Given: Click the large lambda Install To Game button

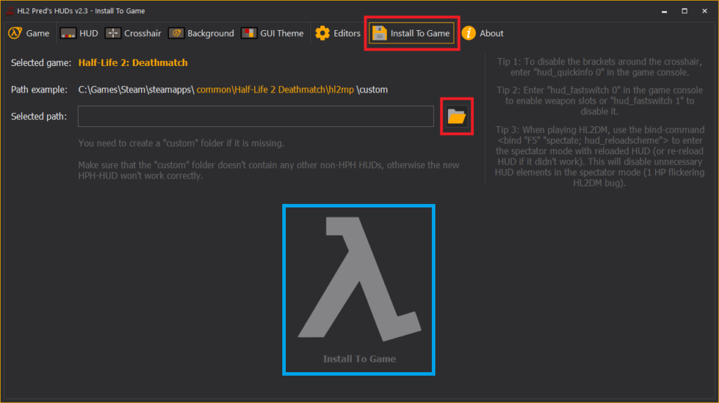Looking at the screenshot, I should coord(359,290).
